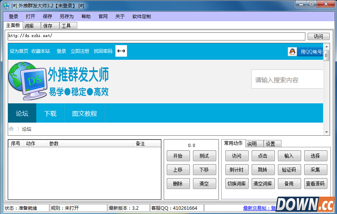This screenshot has width=337, height=214.
Task: Click the application icon in title bar
Action: 6,5
